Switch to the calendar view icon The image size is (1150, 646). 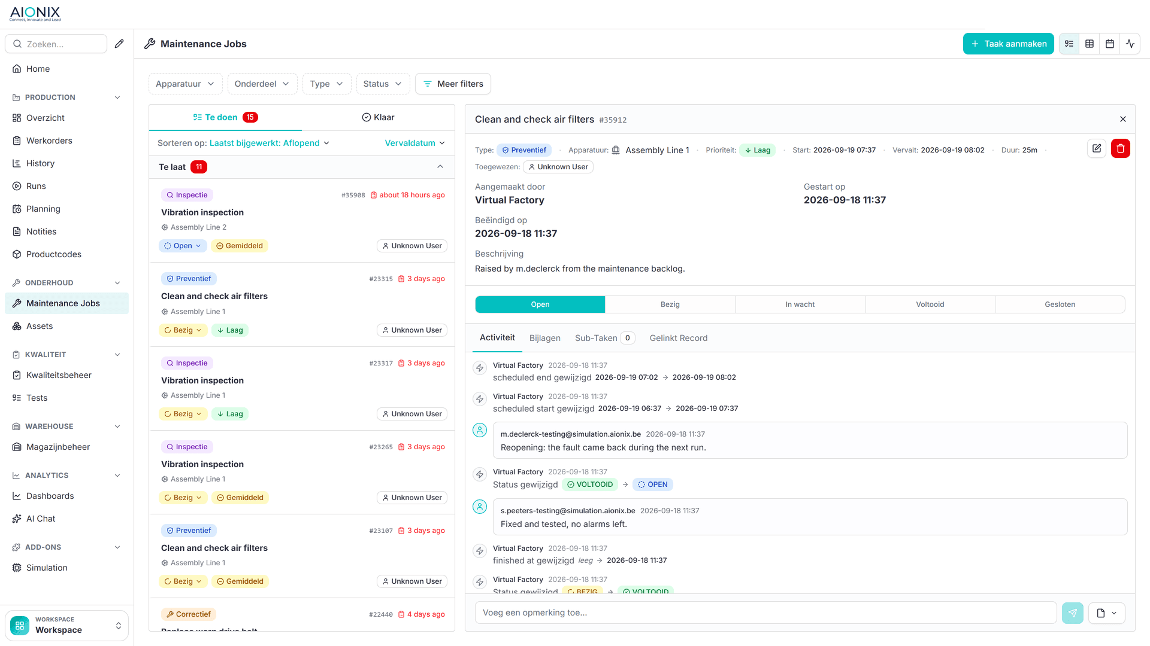tap(1110, 44)
